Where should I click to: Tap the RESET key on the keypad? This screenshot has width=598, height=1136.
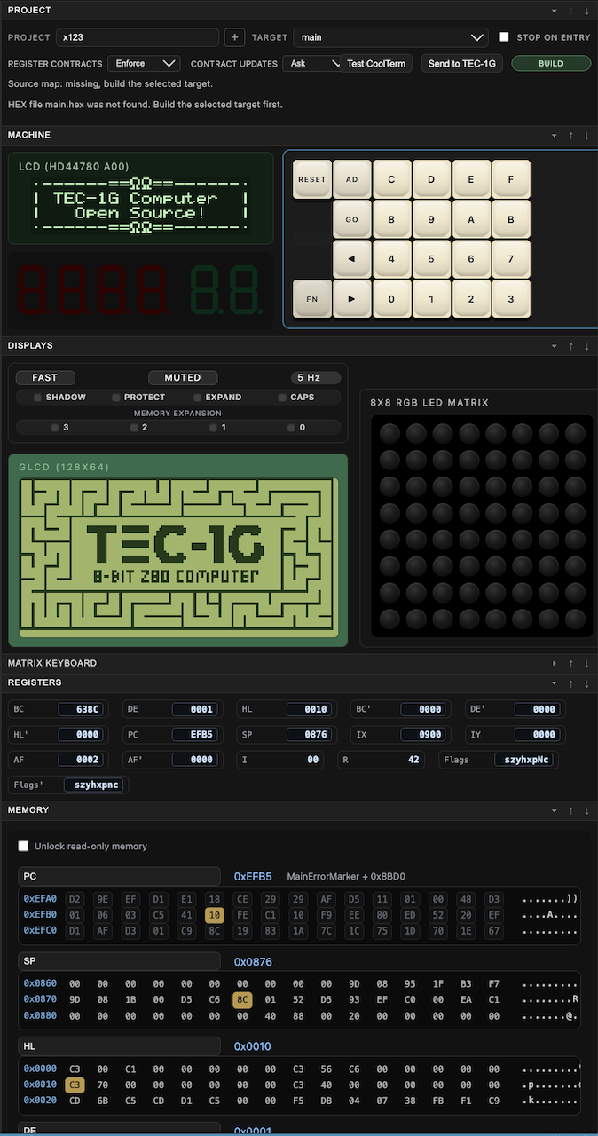[312, 179]
